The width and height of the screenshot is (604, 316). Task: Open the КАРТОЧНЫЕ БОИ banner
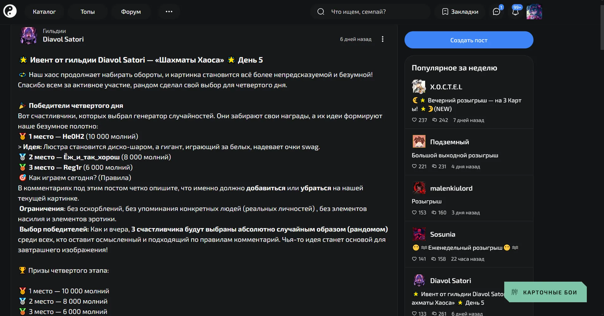pyautogui.click(x=545, y=292)
